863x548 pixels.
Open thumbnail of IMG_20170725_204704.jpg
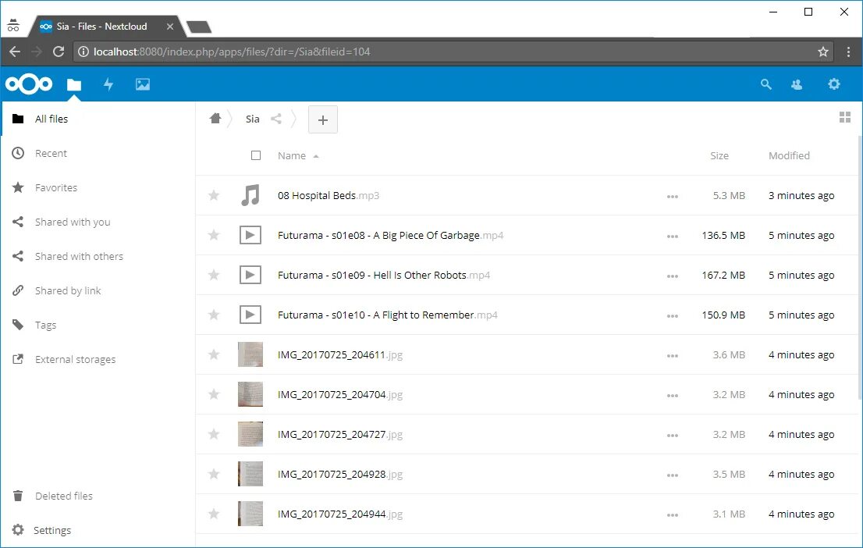250,394
